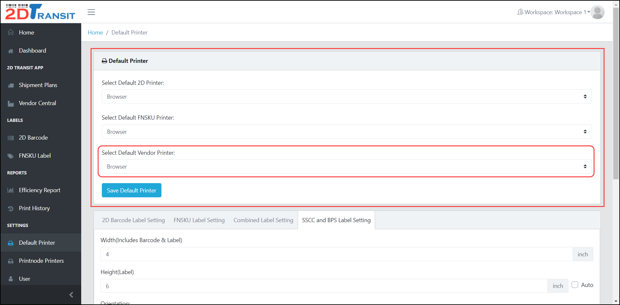This screenshot has height=305, width=620.
Task: Expand the Default Vendor Printer dropdown
Action: (346, 167)
